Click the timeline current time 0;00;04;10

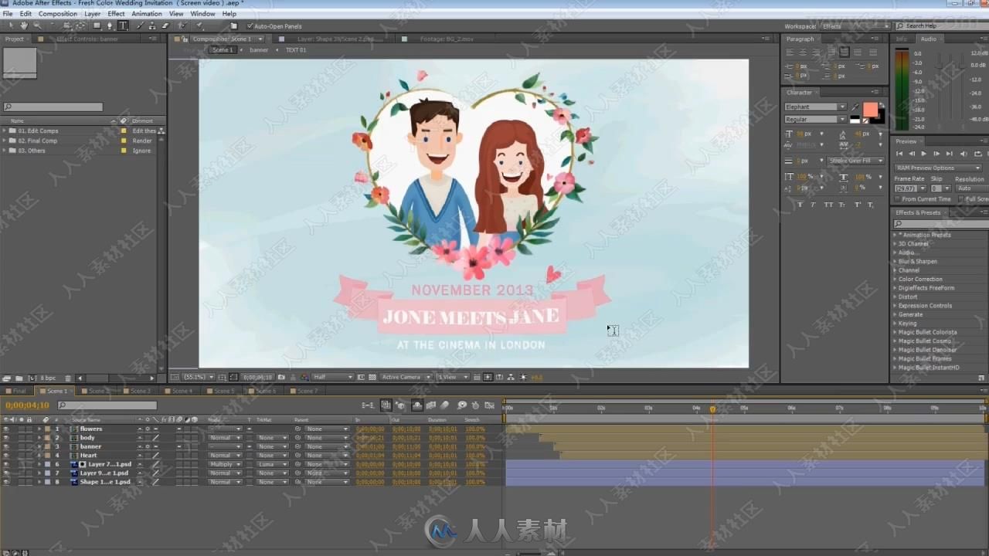click(x=27, y=405)
